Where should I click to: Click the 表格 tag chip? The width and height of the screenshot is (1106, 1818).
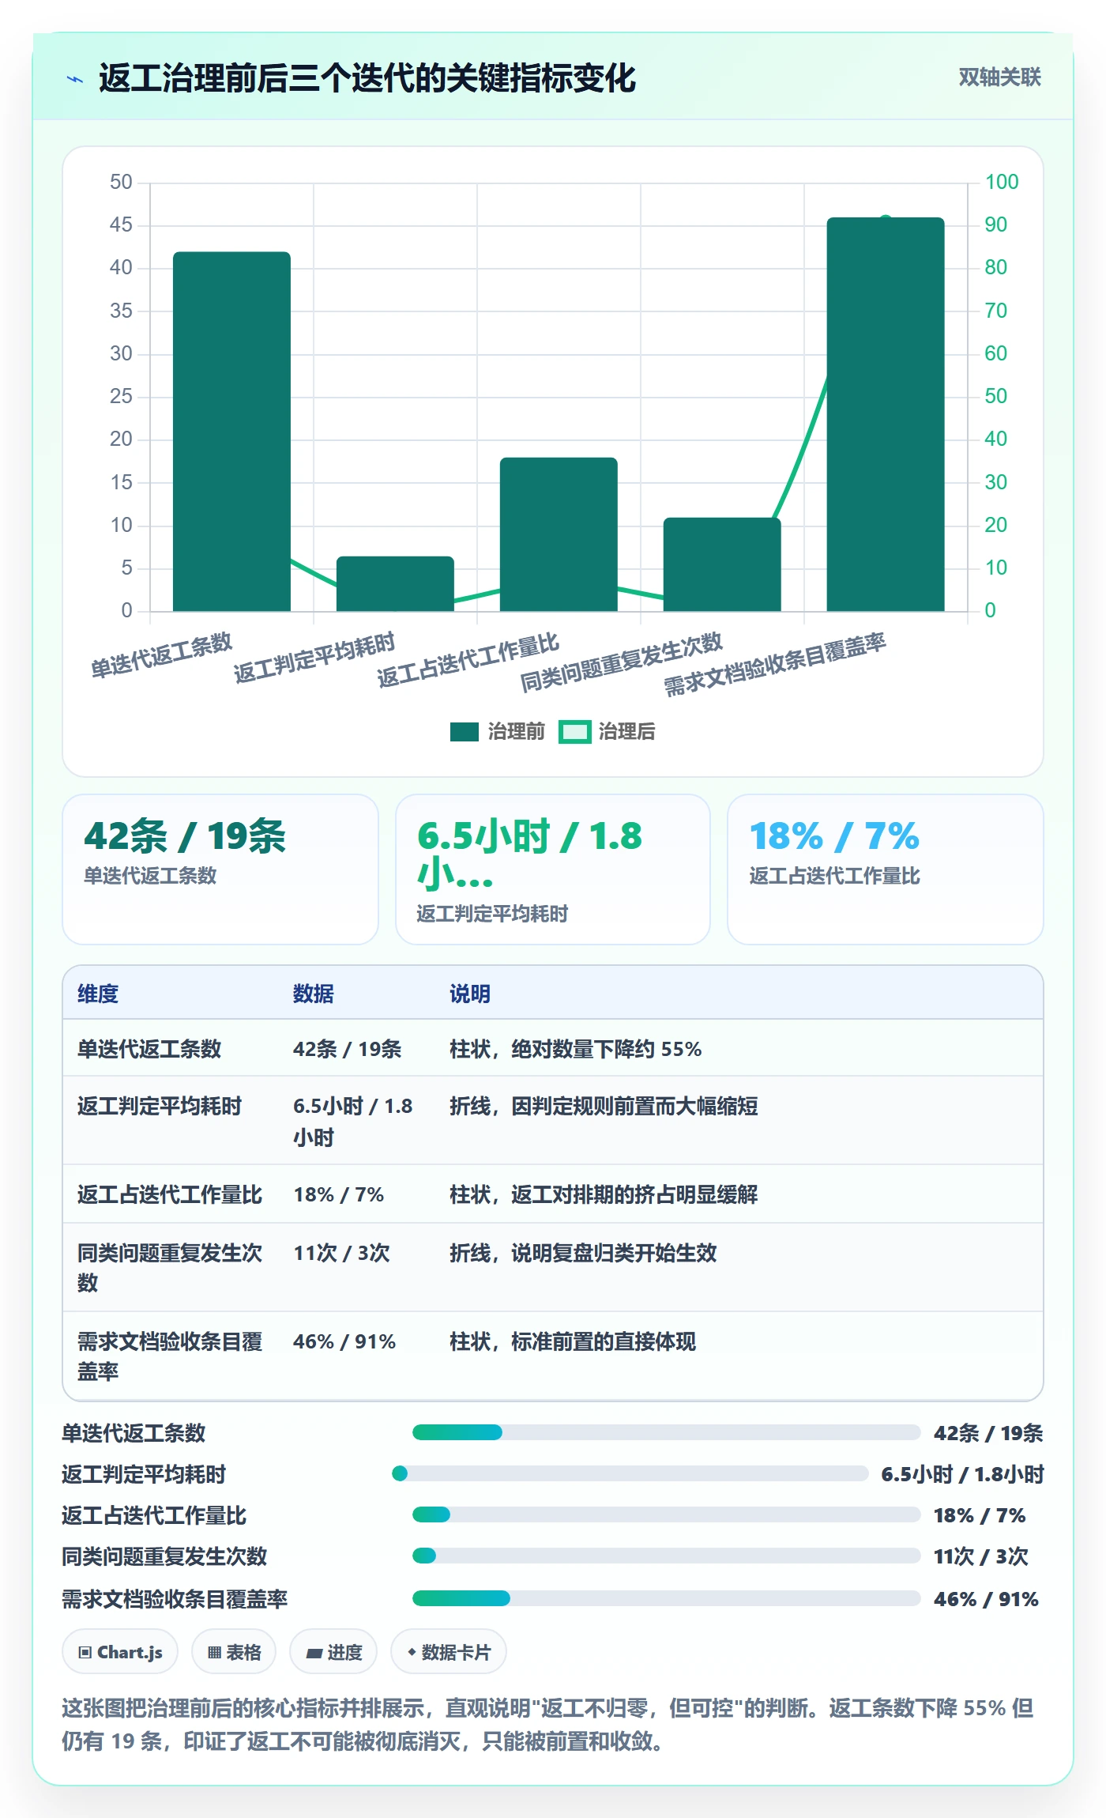[x=234, y=1652]
